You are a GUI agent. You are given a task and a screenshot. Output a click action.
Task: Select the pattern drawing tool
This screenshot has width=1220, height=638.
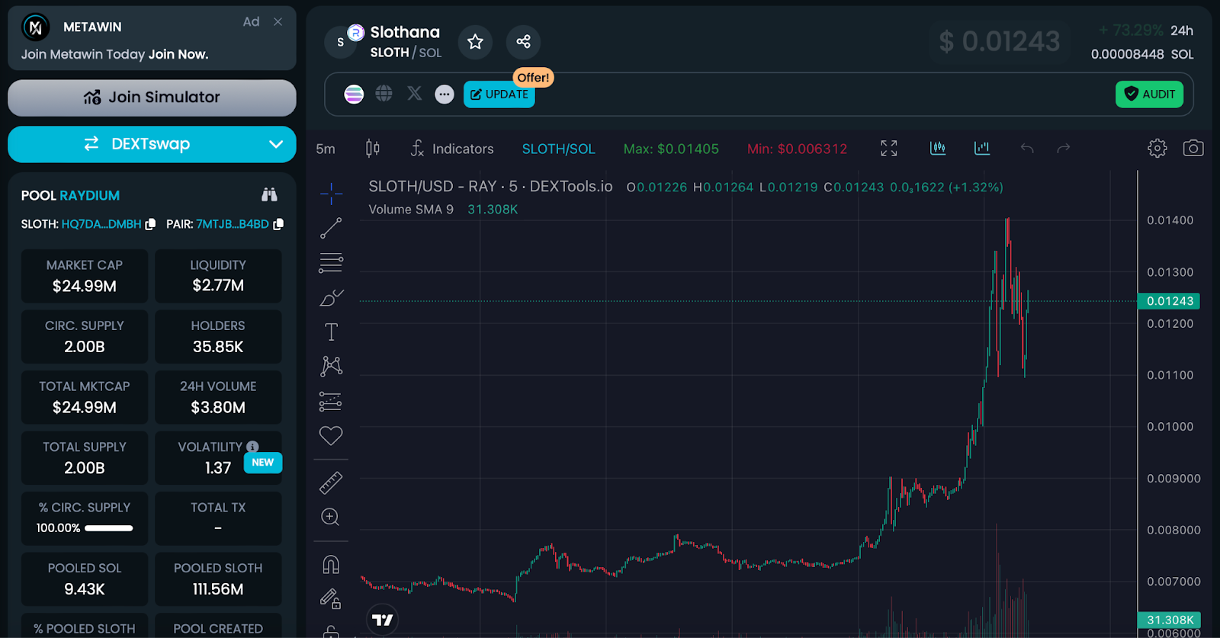tap(331, 367)
